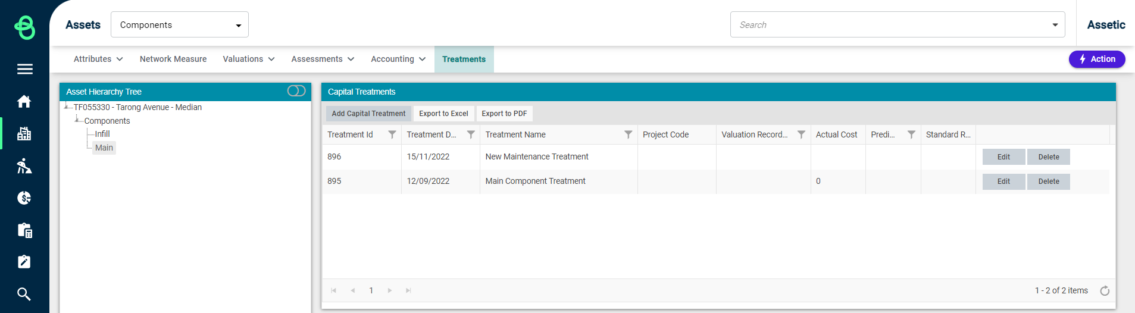This screenshot has width=1135, height=313.
Task: Open the hamburger navigation menu
Action: [24, 69]
